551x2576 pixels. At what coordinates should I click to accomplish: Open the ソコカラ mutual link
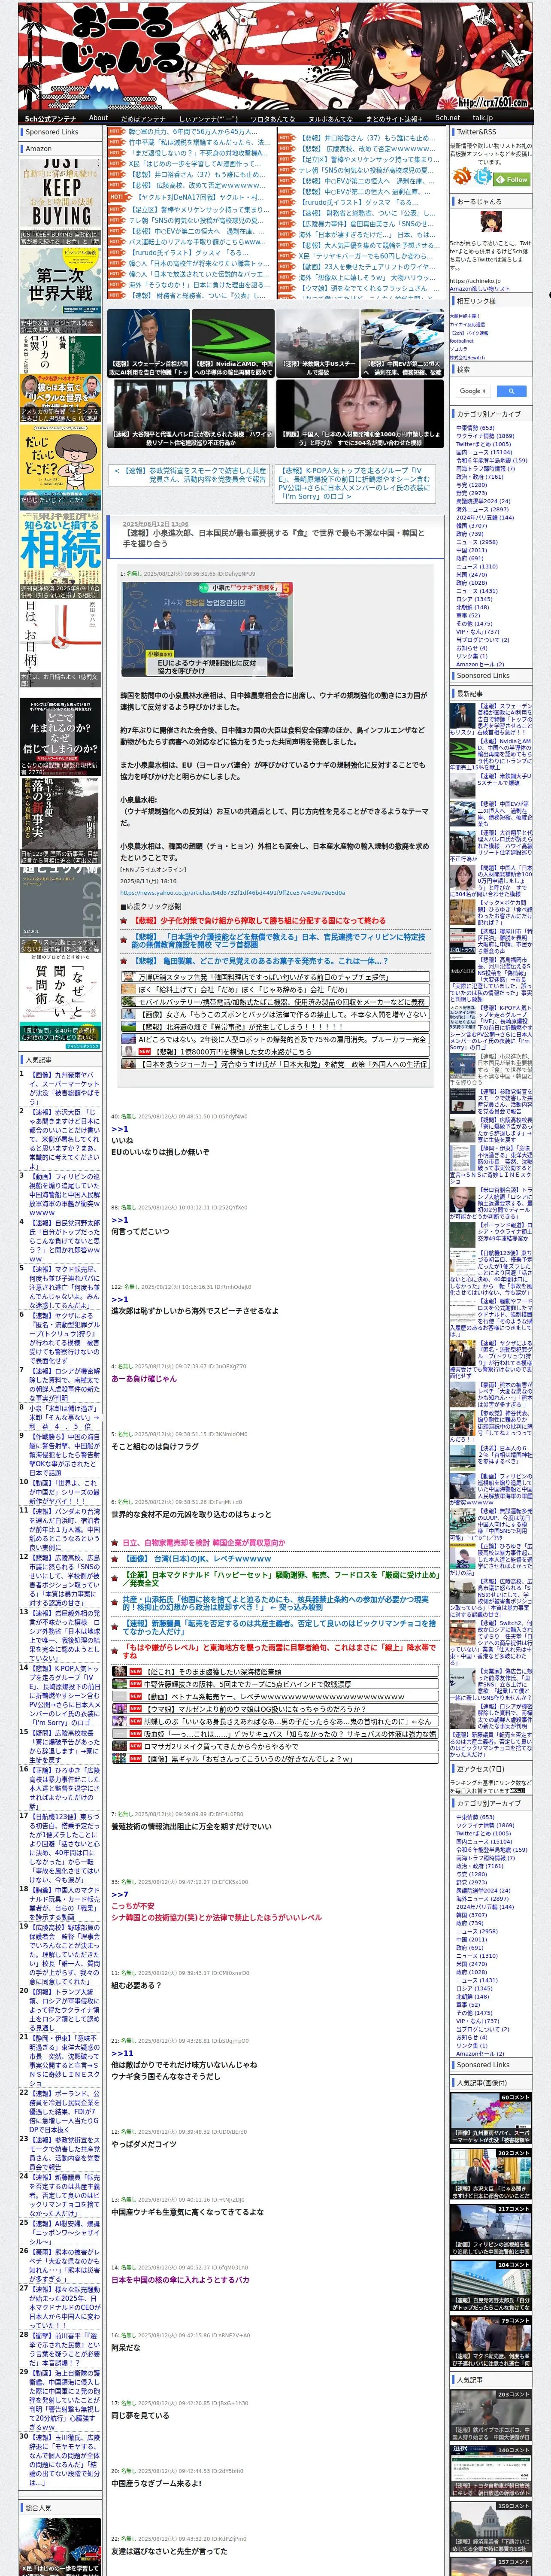coord(458,349)
